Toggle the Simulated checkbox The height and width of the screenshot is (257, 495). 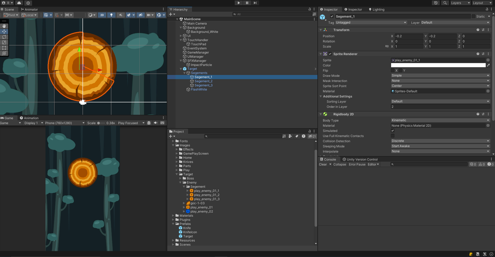tap(393, 131)
